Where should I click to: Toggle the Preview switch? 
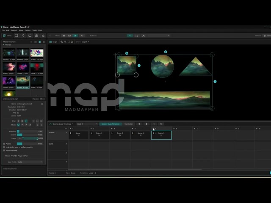[42, 99]
